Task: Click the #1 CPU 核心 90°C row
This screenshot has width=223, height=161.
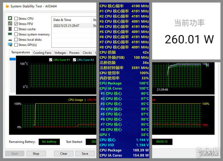Action: click(124, 94)
